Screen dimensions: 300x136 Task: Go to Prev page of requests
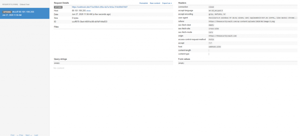20,135
